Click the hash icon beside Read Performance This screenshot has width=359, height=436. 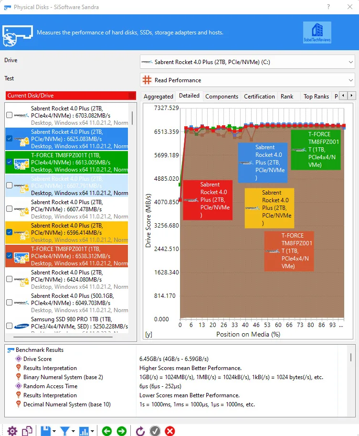click(147, 80)
